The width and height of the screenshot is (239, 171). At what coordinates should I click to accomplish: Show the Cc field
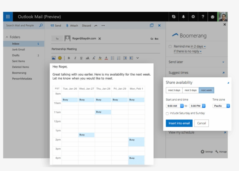152,39
